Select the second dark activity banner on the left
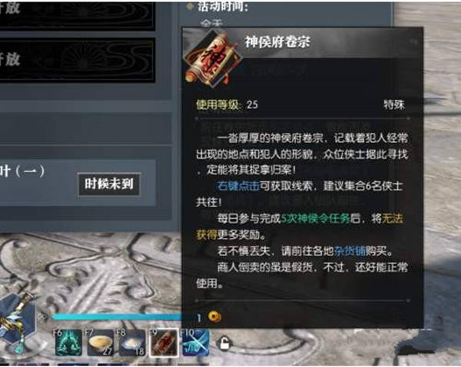This screenshot has height=367, width=461. 78,60
